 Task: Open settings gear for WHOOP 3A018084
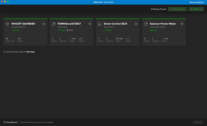(x=44, y=24)
